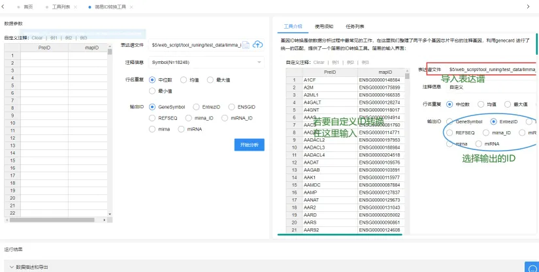The width and height of the screenshot is (539, 272).
Task: Click the file icon in the 表达谱文件 field
Action: pos(246,44)
